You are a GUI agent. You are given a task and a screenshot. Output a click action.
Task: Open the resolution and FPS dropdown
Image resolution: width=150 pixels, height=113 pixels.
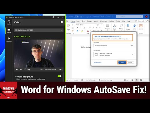click(x=48, y=69)
